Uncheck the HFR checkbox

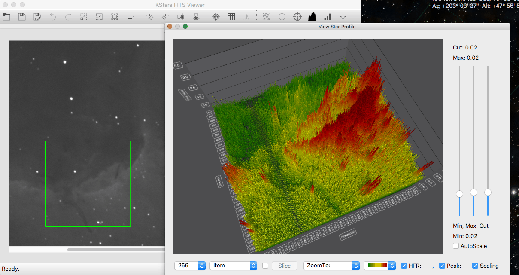(x=404, y=266)
